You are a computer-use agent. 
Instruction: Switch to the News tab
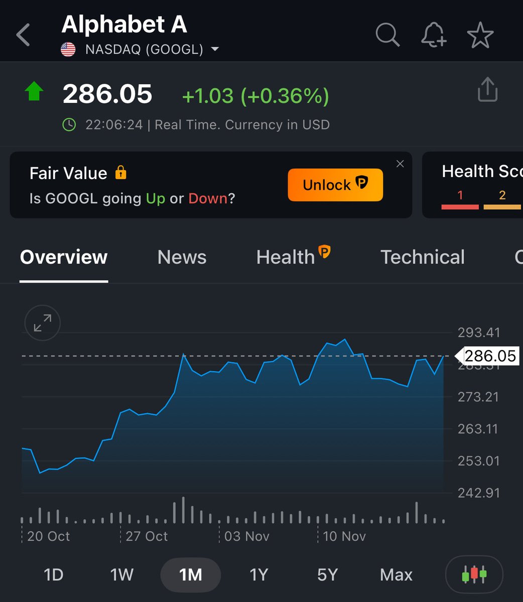tap(182, 257)
